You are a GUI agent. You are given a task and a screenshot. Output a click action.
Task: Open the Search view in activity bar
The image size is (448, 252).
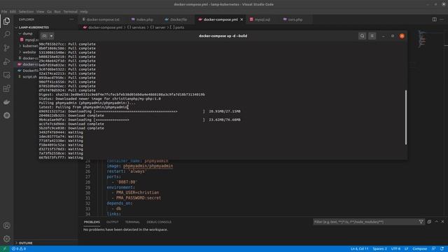pos(6,34)
